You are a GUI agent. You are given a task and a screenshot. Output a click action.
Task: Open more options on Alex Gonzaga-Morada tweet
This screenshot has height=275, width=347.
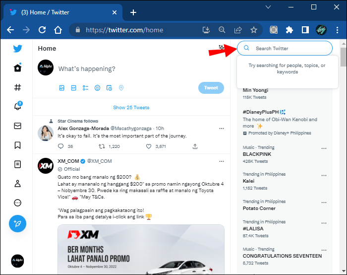click(222, 129)
